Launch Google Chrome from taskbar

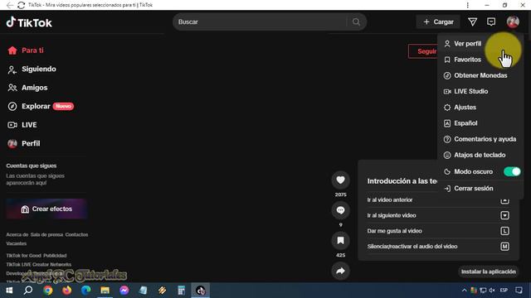pos(48,291)
